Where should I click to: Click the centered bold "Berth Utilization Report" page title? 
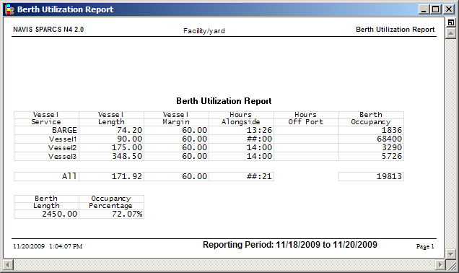[x=224, y=101]
